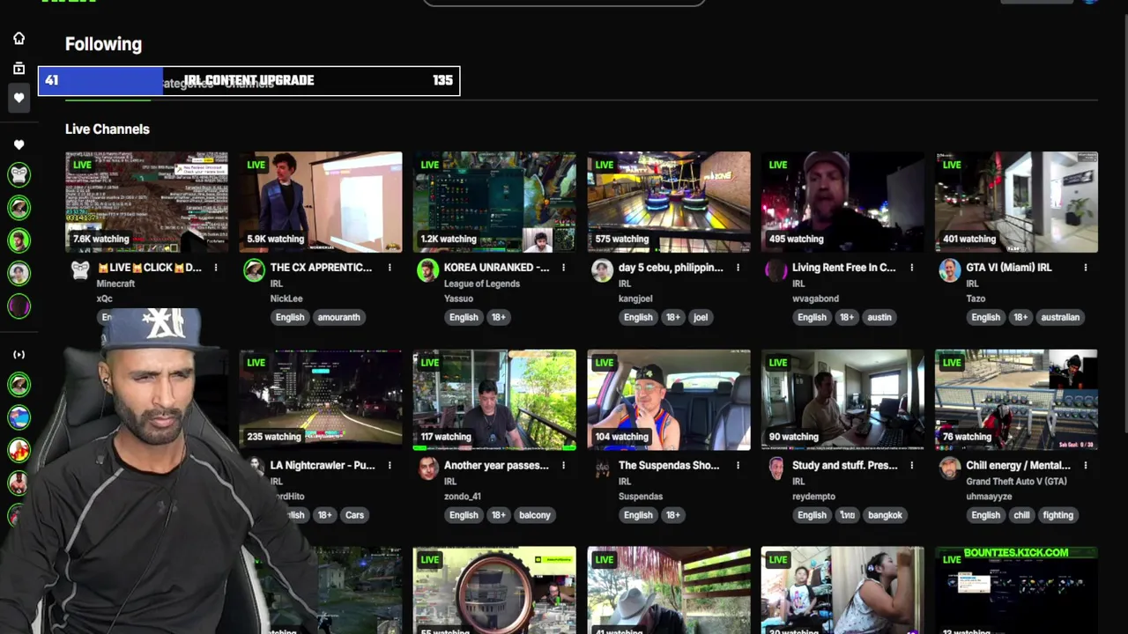Click the 'Following' page heading
Screen dimensions: 1128x634
click(103, 44)
